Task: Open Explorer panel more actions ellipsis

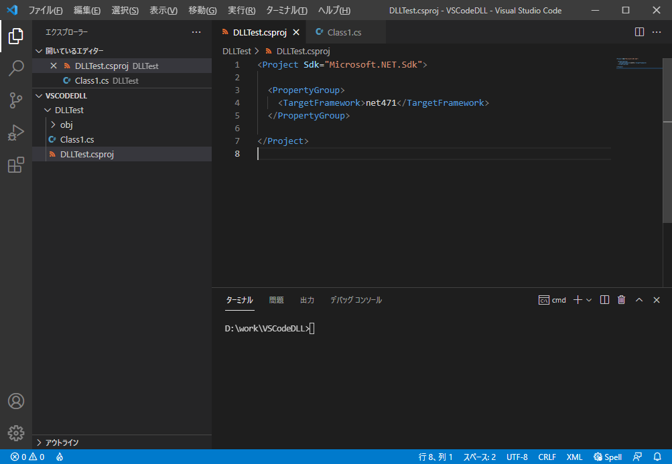Action: 196,32
